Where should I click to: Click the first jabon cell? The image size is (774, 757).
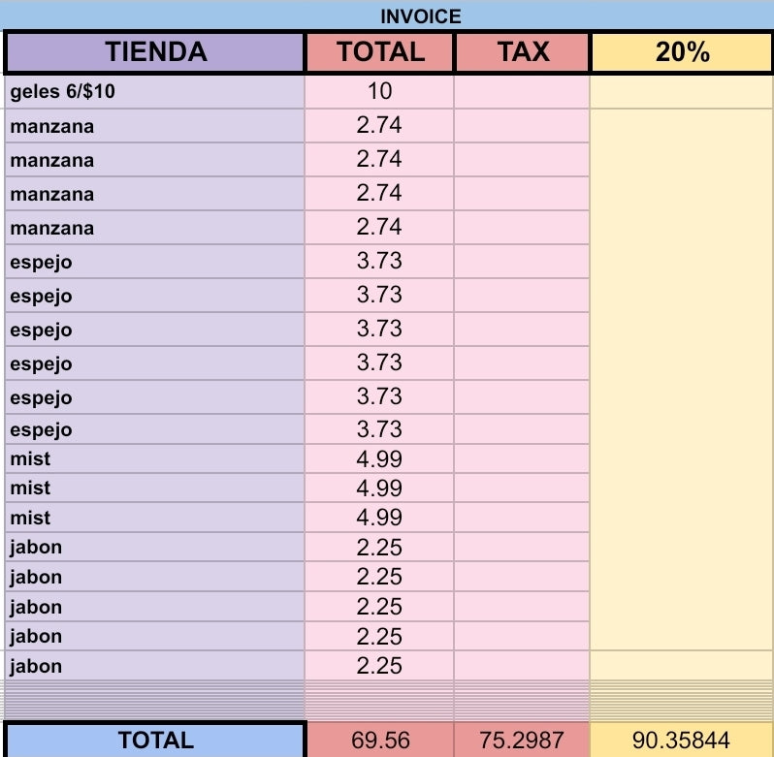click(x=155, y=548)
